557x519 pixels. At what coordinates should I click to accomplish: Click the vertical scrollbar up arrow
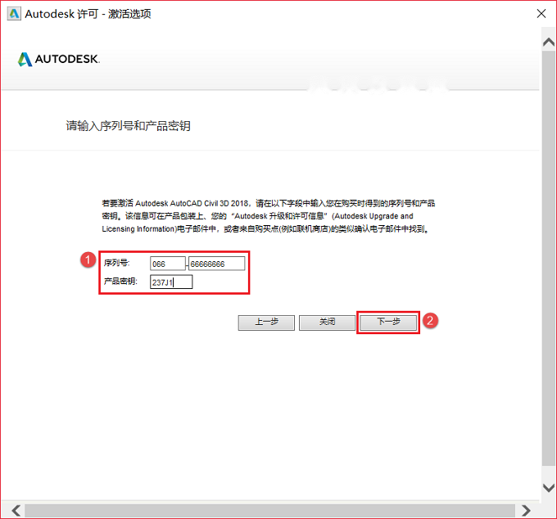click(x=549, y=43)
